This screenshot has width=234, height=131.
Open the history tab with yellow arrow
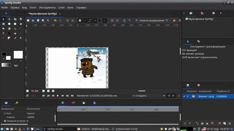tap(198, 41)
